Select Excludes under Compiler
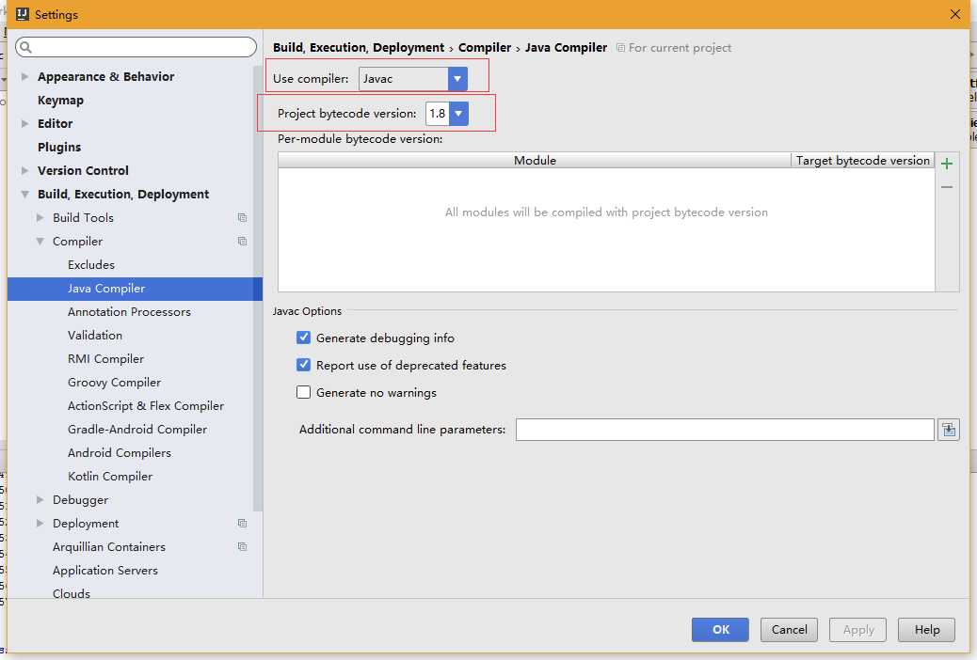 pyautogui.click(x=91, y=264)
